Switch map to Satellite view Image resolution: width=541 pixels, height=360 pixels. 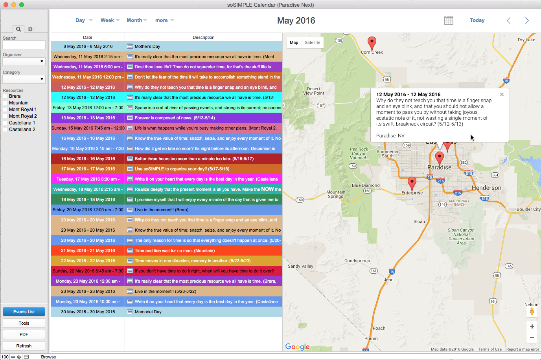pyautogui.click(x=313, y=42)
